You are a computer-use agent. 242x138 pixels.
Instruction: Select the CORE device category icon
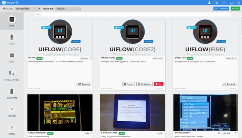(x=12, y=19)
